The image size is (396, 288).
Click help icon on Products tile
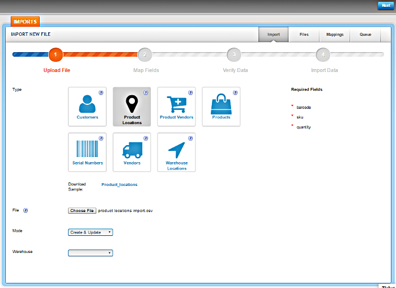236,92
